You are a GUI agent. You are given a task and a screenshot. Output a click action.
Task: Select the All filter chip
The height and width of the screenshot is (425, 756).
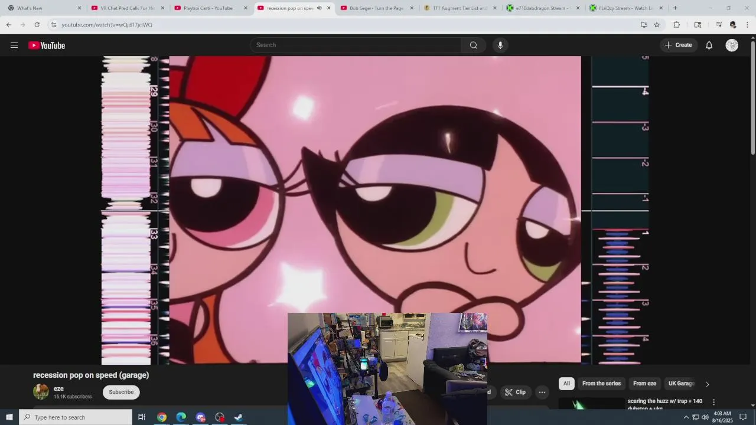[x=566, y=384]
